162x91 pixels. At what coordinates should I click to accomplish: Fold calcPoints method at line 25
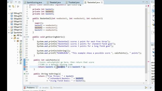[28, 60]
